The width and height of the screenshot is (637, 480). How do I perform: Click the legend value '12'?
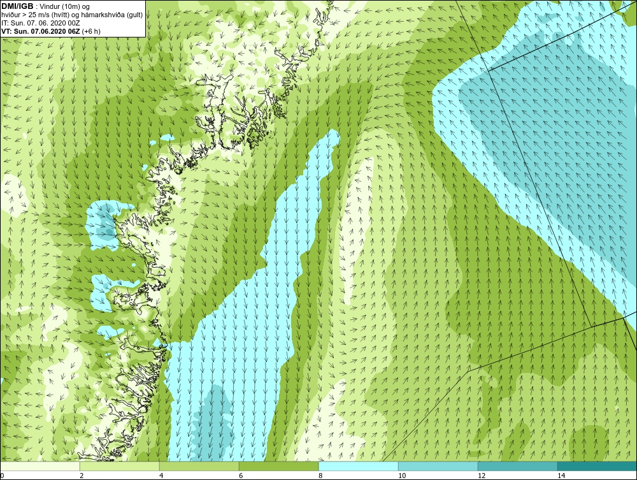pyautogui.click(x=482, y=476)
